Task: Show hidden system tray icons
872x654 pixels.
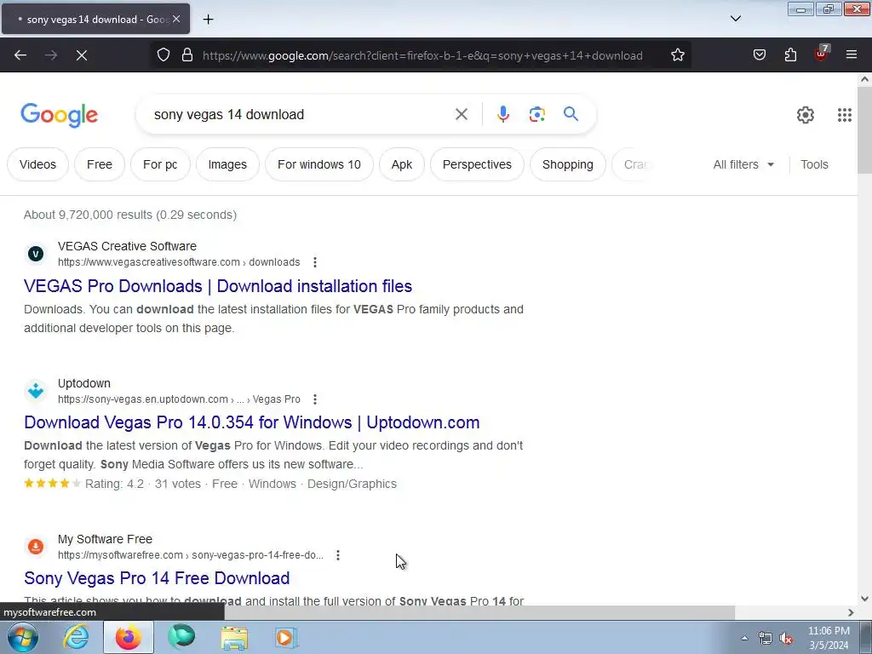Action: [744, 638]
